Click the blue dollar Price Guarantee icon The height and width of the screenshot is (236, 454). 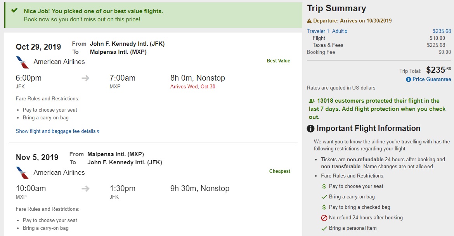(x=409, y=79)
